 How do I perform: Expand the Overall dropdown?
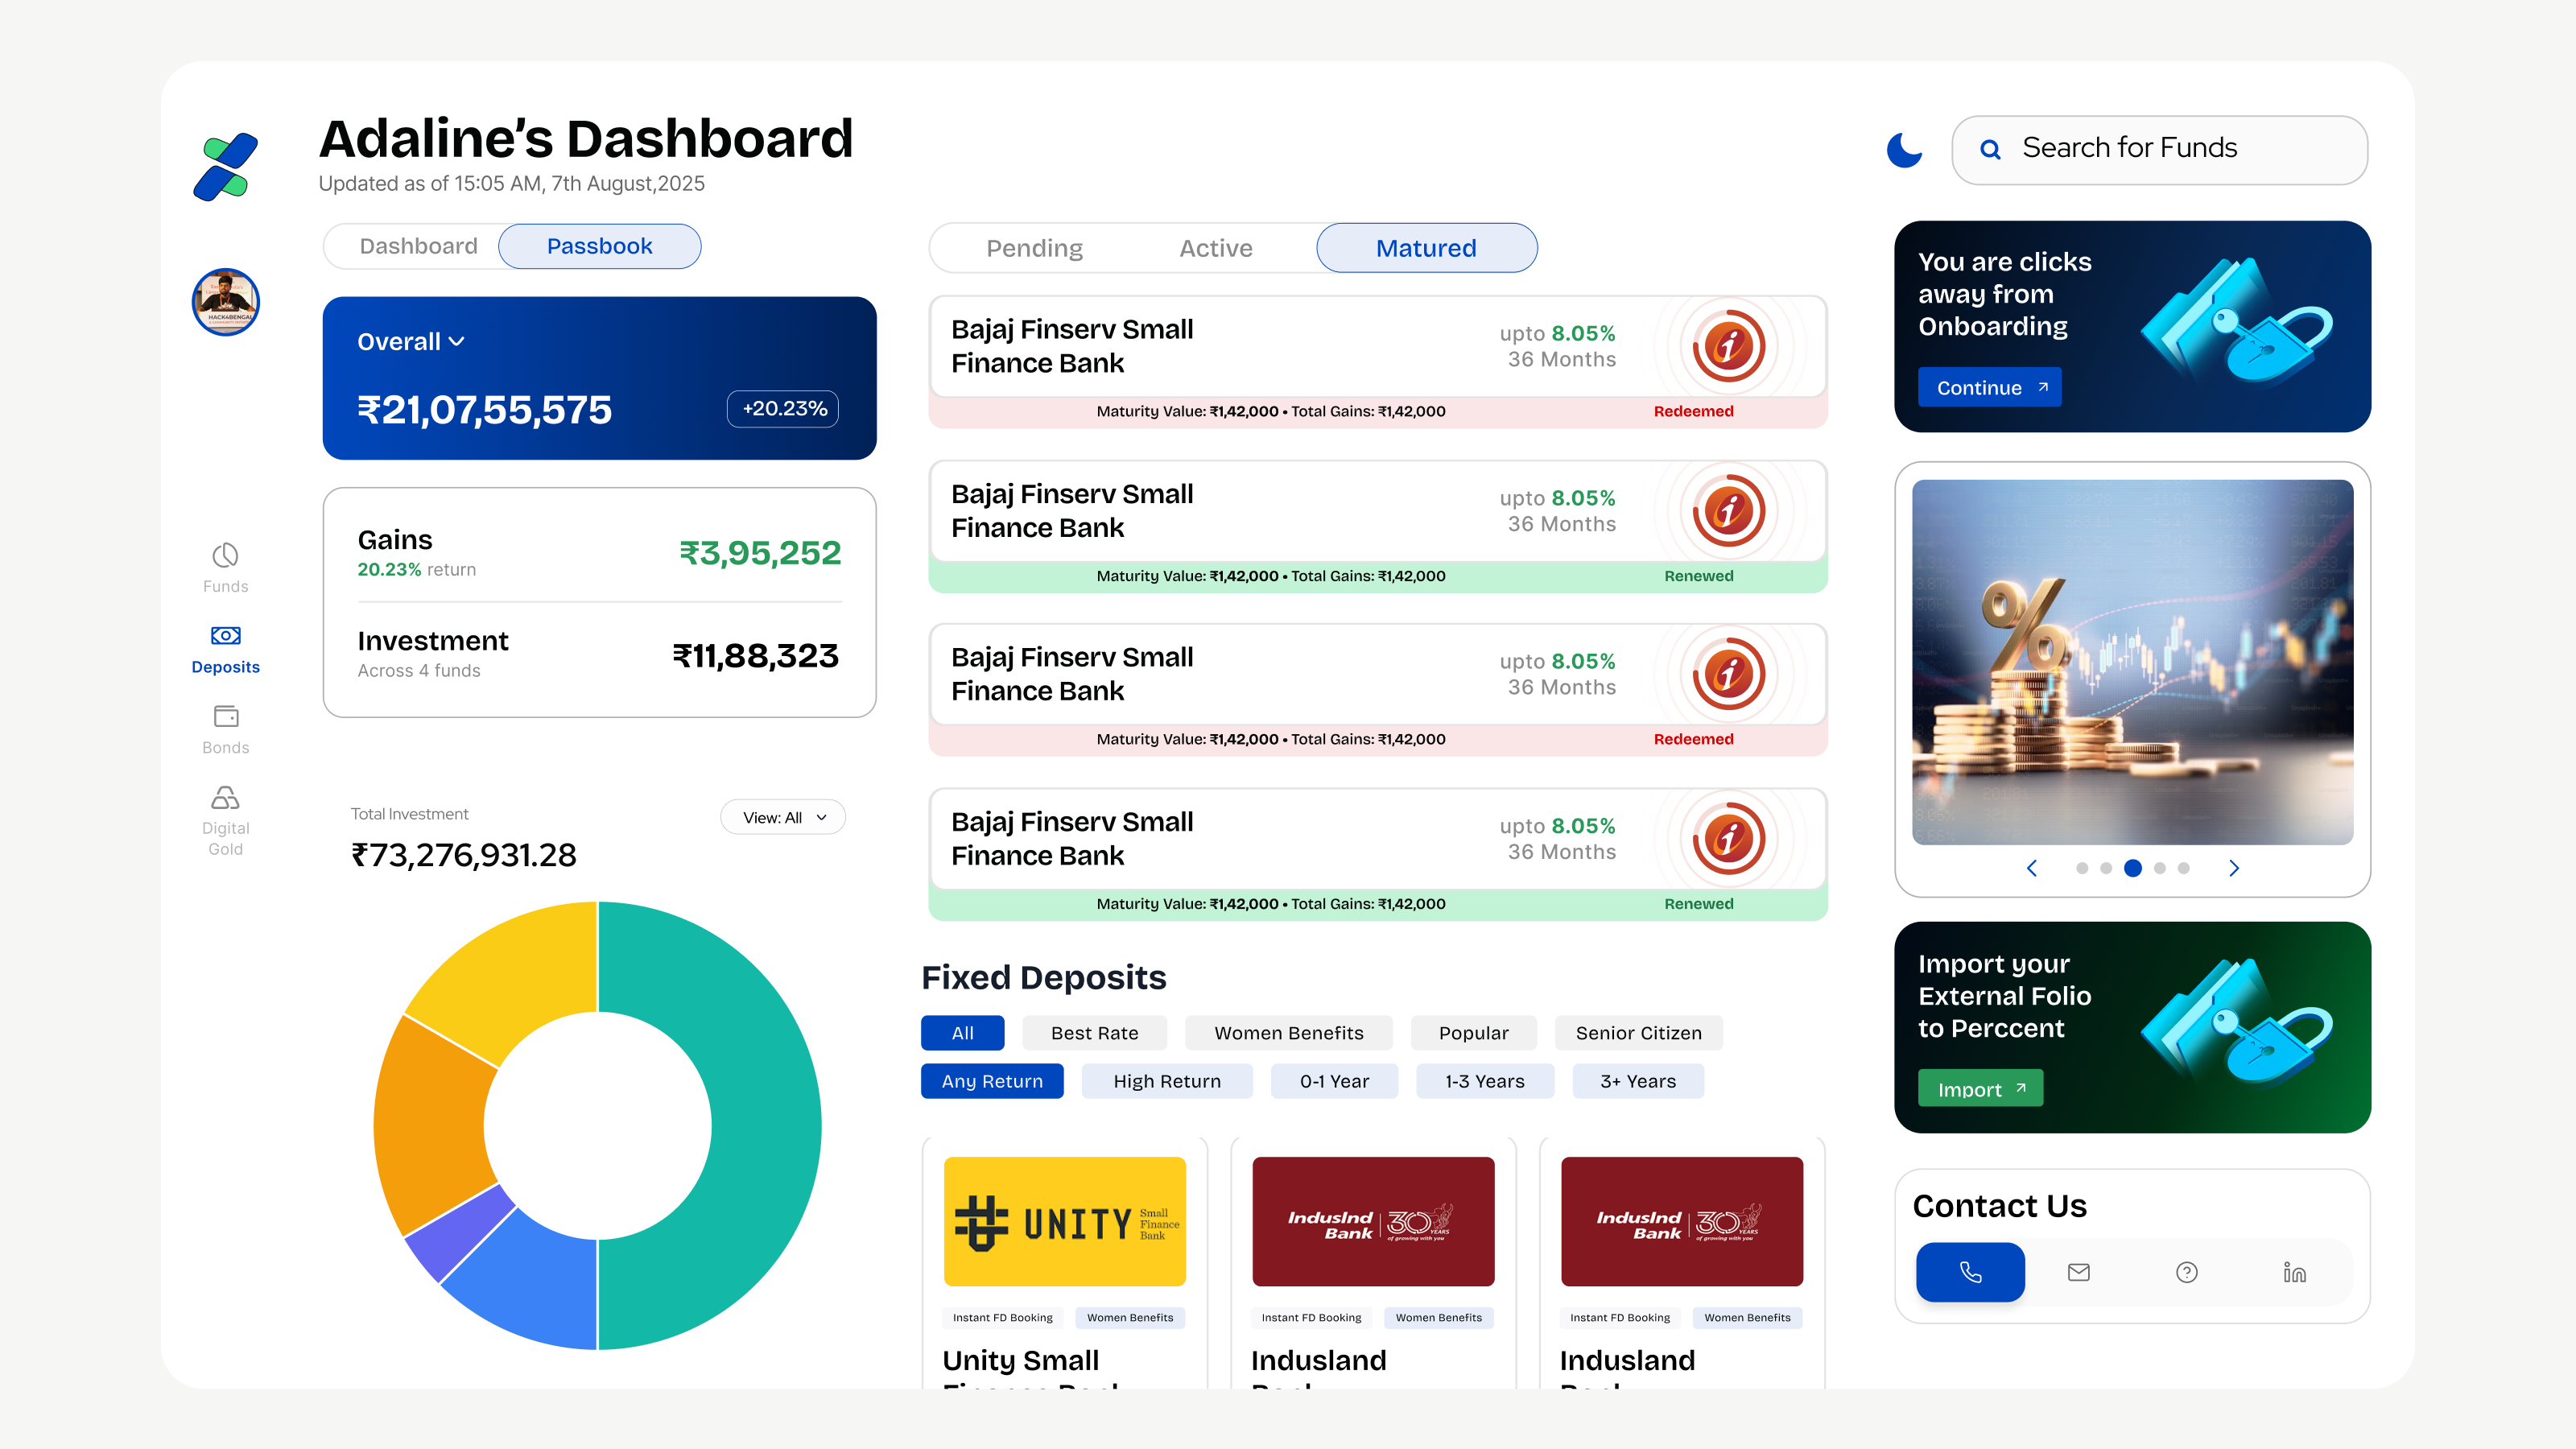coord(411,342)
